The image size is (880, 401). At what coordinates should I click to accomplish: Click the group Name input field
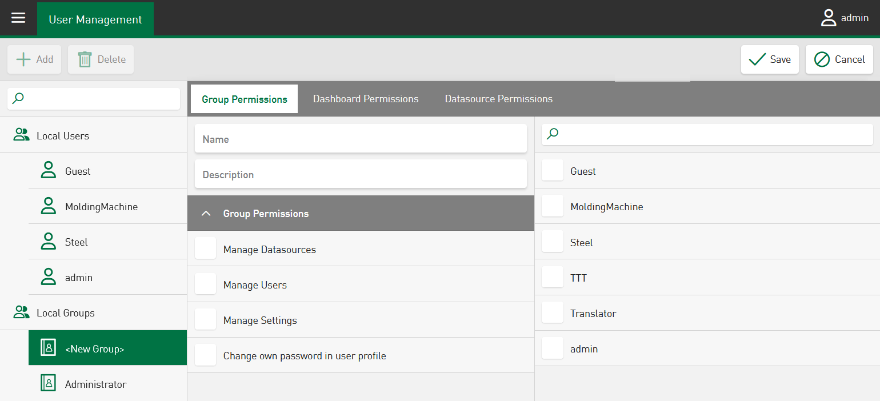pos(361,139)
